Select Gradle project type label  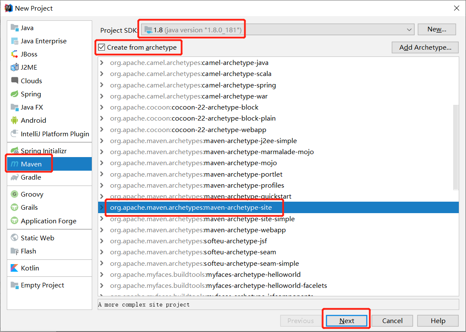[31, 177]
